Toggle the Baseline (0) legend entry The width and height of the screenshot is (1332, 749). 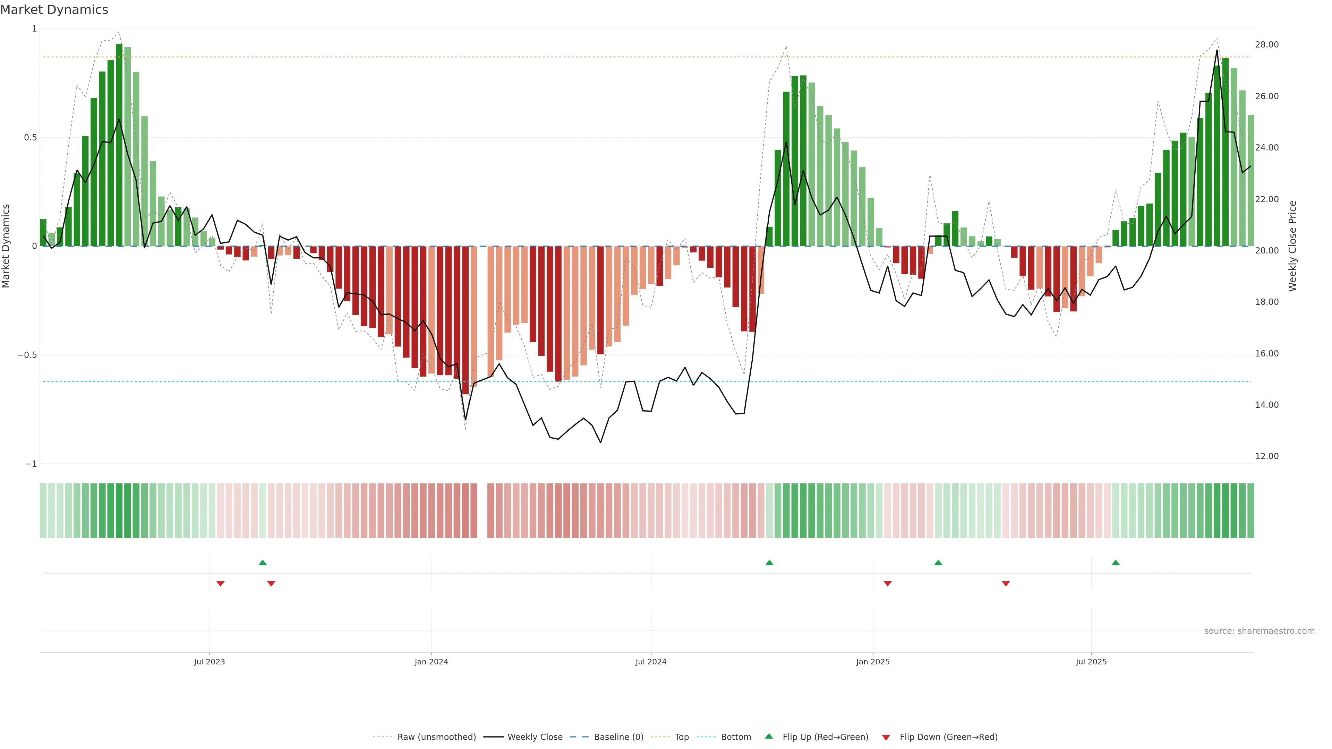pos(618,737)
